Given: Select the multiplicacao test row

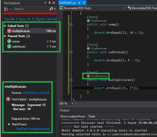Looking at the screenshot, I should click(x=31, y=31).
